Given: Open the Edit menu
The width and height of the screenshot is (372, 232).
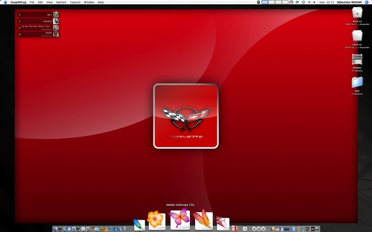Looking at the screenshot, I should point(40,2).
